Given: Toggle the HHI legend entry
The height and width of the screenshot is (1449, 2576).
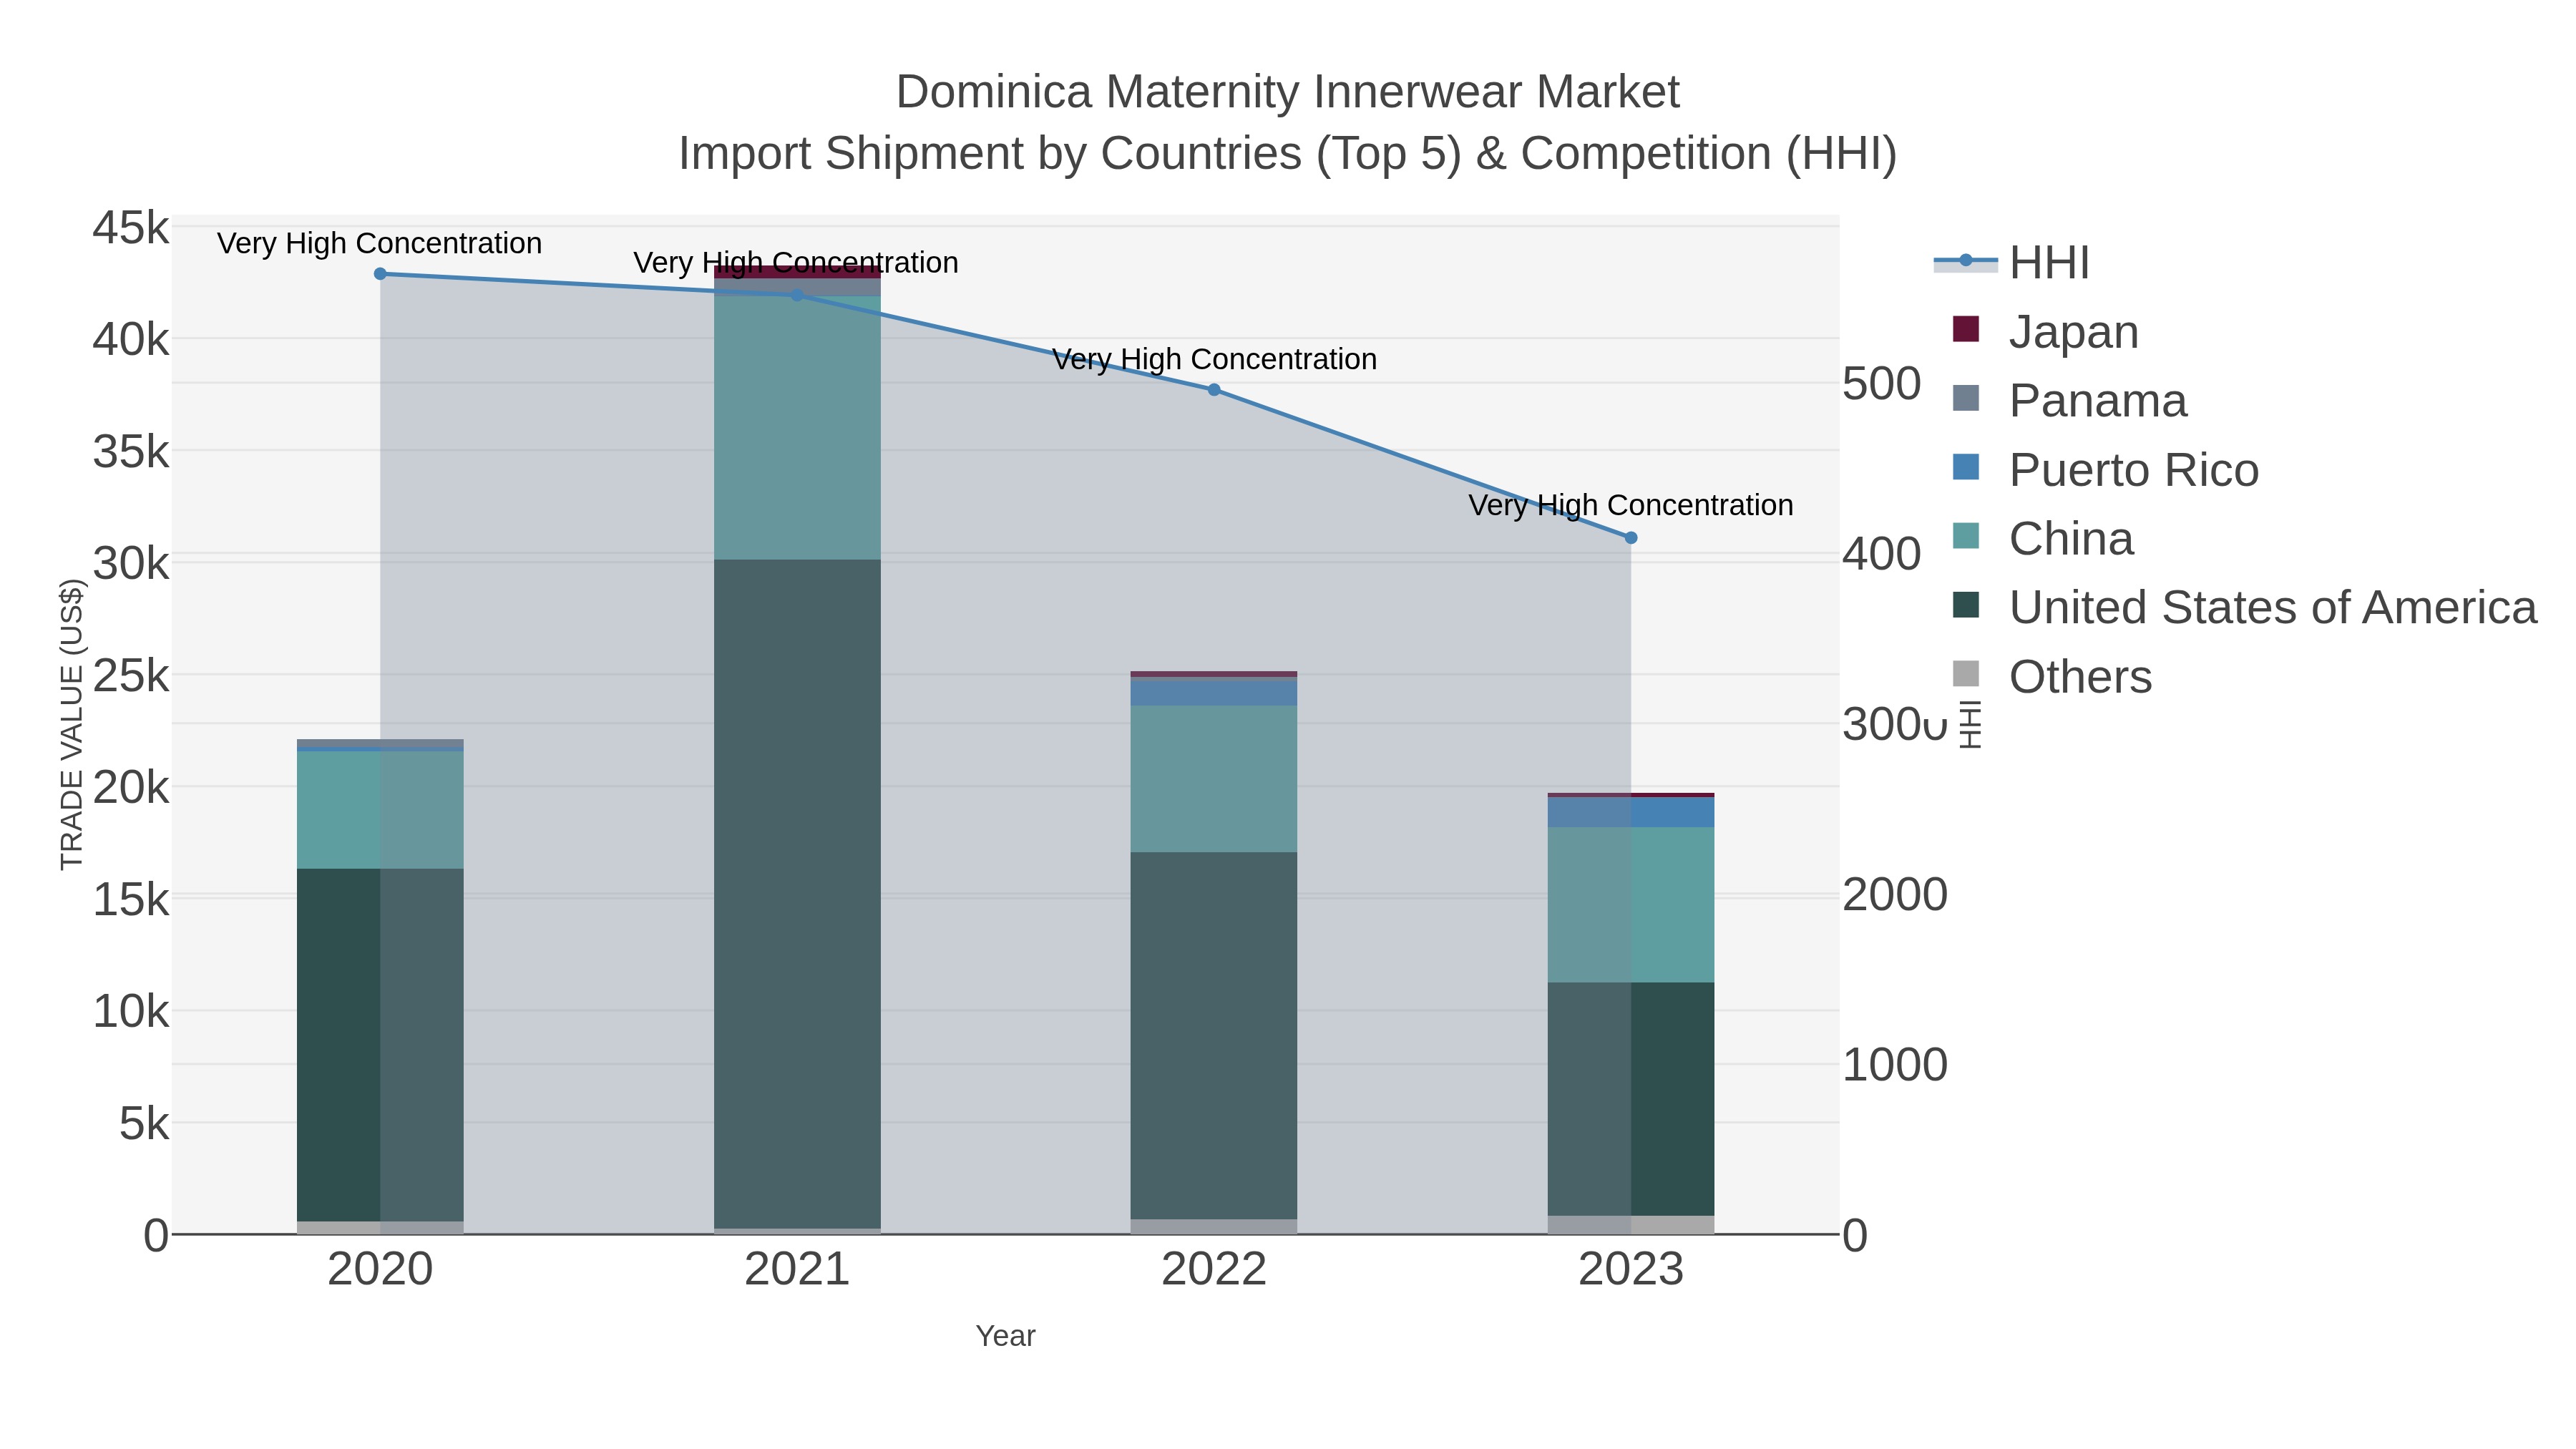Looking at the screenshot, I should 2012,262.
